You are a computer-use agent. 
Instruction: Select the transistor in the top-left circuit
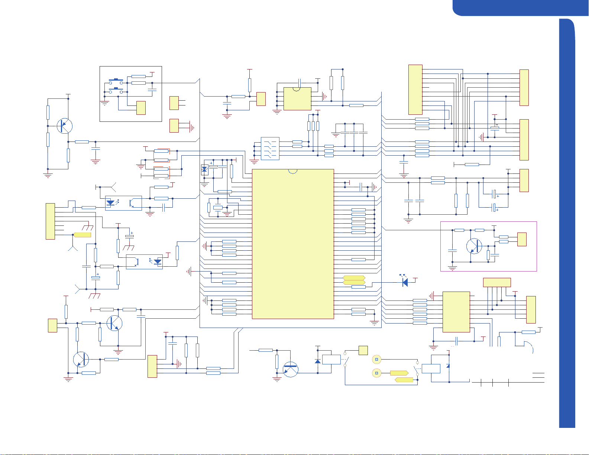[64, 126]
